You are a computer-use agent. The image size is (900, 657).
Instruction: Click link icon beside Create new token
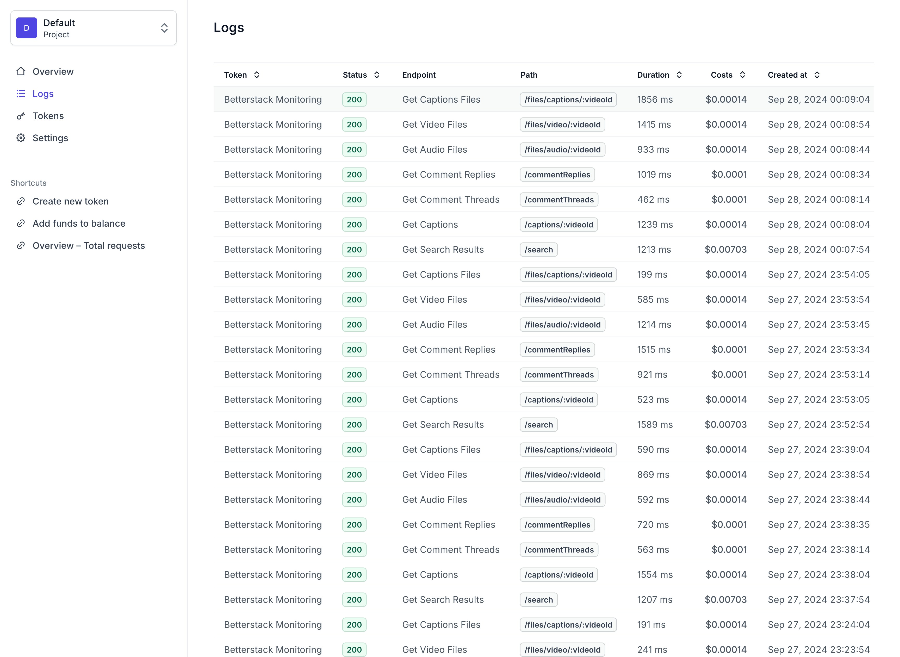click(21, 201)
